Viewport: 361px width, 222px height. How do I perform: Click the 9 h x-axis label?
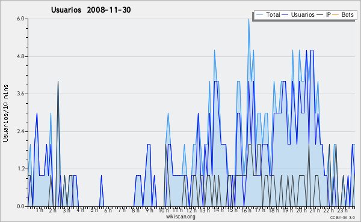(149, 210)
